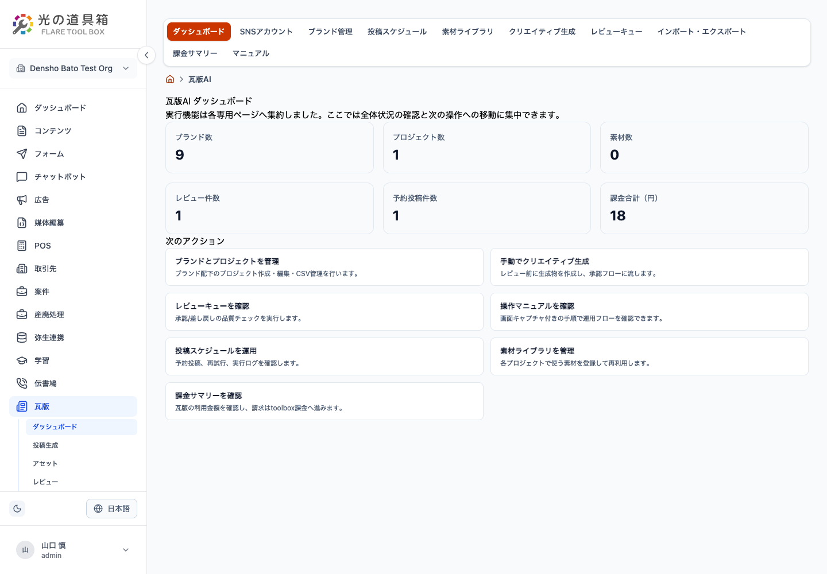Select the ダッシュボード tab
This screenshot has height=574, width=827.
(199, 32)
